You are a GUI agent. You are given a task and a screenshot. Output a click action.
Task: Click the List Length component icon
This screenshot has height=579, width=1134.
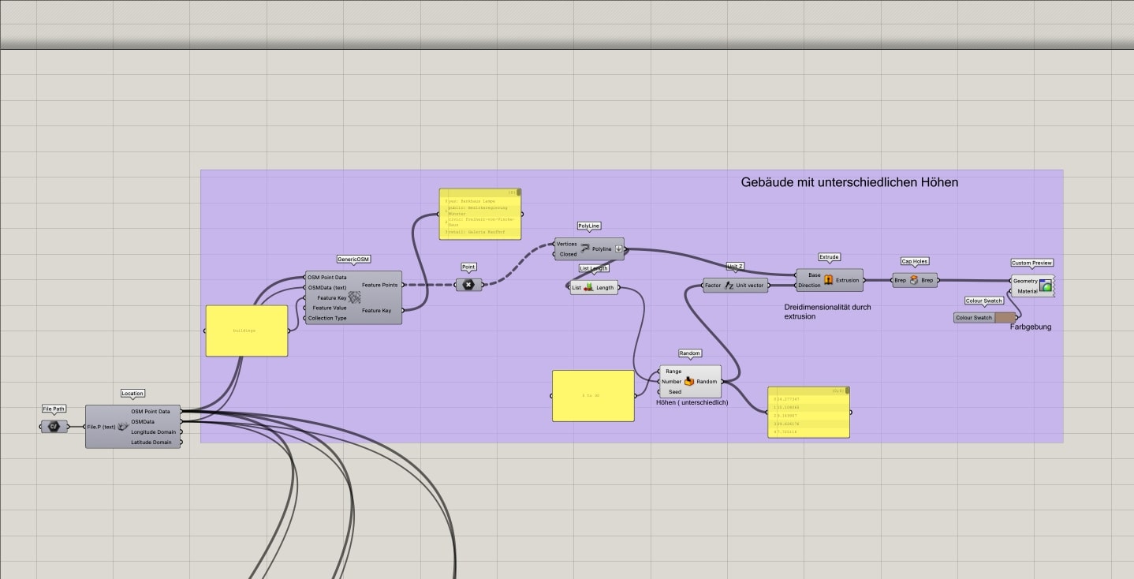click(588, 287)
